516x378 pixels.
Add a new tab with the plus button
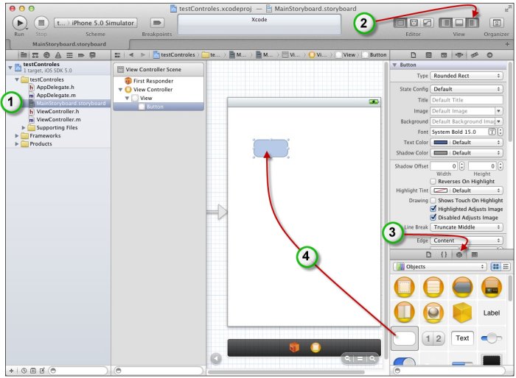507,44
